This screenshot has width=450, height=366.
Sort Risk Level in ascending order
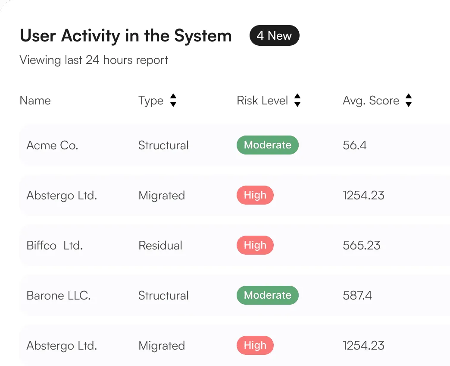pyautogui.click(x=297, y=97)
